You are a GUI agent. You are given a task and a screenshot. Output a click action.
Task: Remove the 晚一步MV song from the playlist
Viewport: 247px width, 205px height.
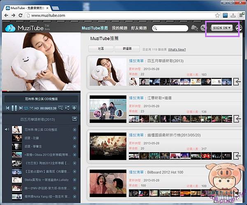coord(75,188)
